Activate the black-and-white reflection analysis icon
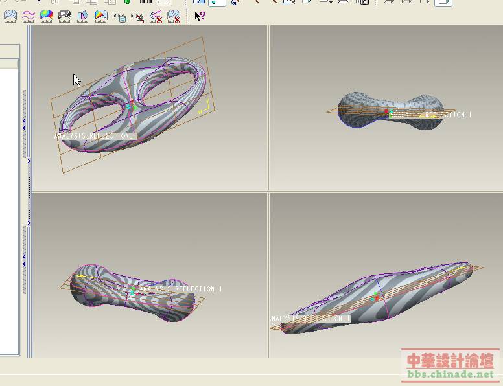The height and width of the screenshot is (386, 503). (65, 16)
